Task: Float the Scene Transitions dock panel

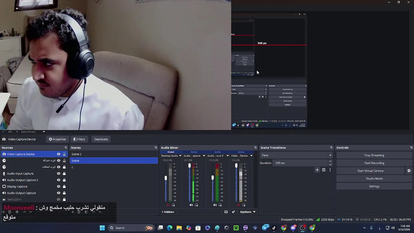Action: pyautogui.click(x=331, y=148)
